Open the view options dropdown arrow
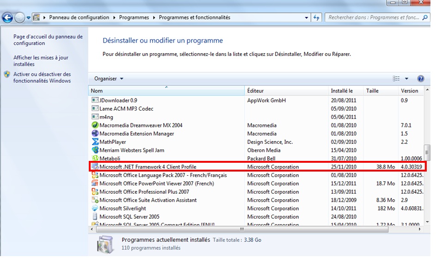This screenshot has height=258, width=436. tap(406, 79)
